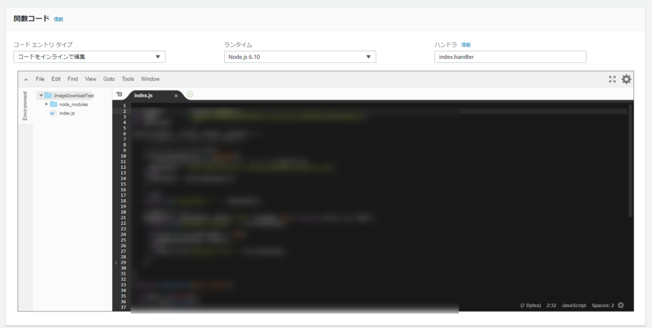Open the コード エントリ タイプ dropdown
This screenshot has height=328, width=652.
[89, 57]
